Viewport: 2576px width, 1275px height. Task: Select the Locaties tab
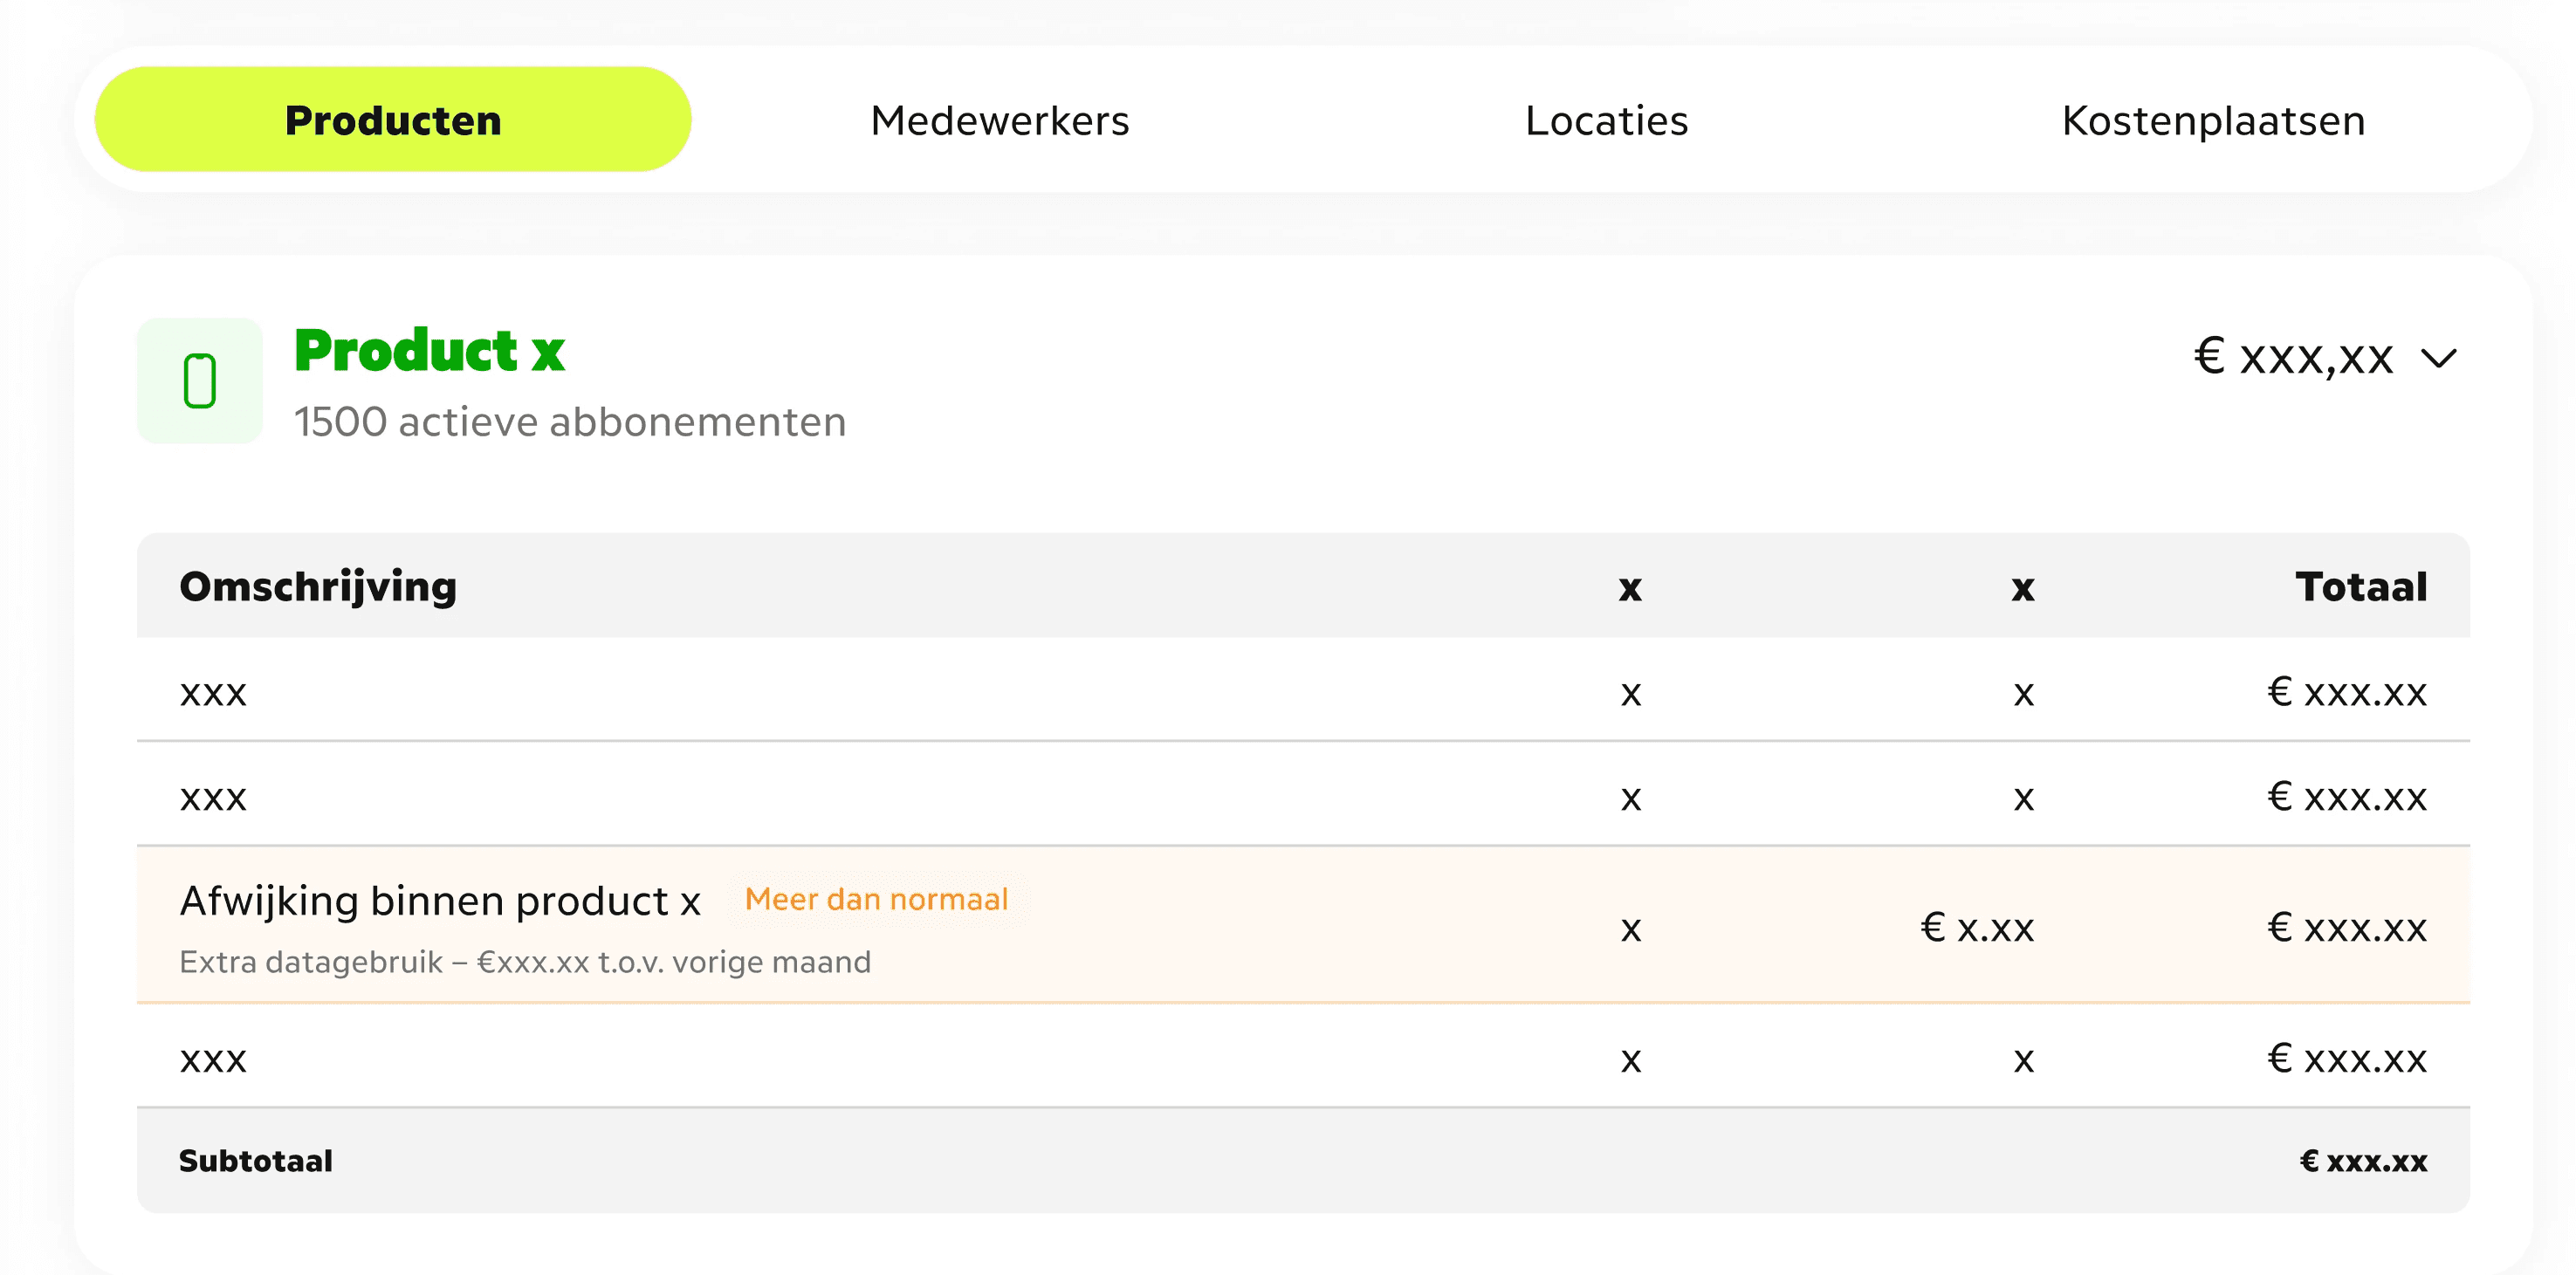point(1606,120)
